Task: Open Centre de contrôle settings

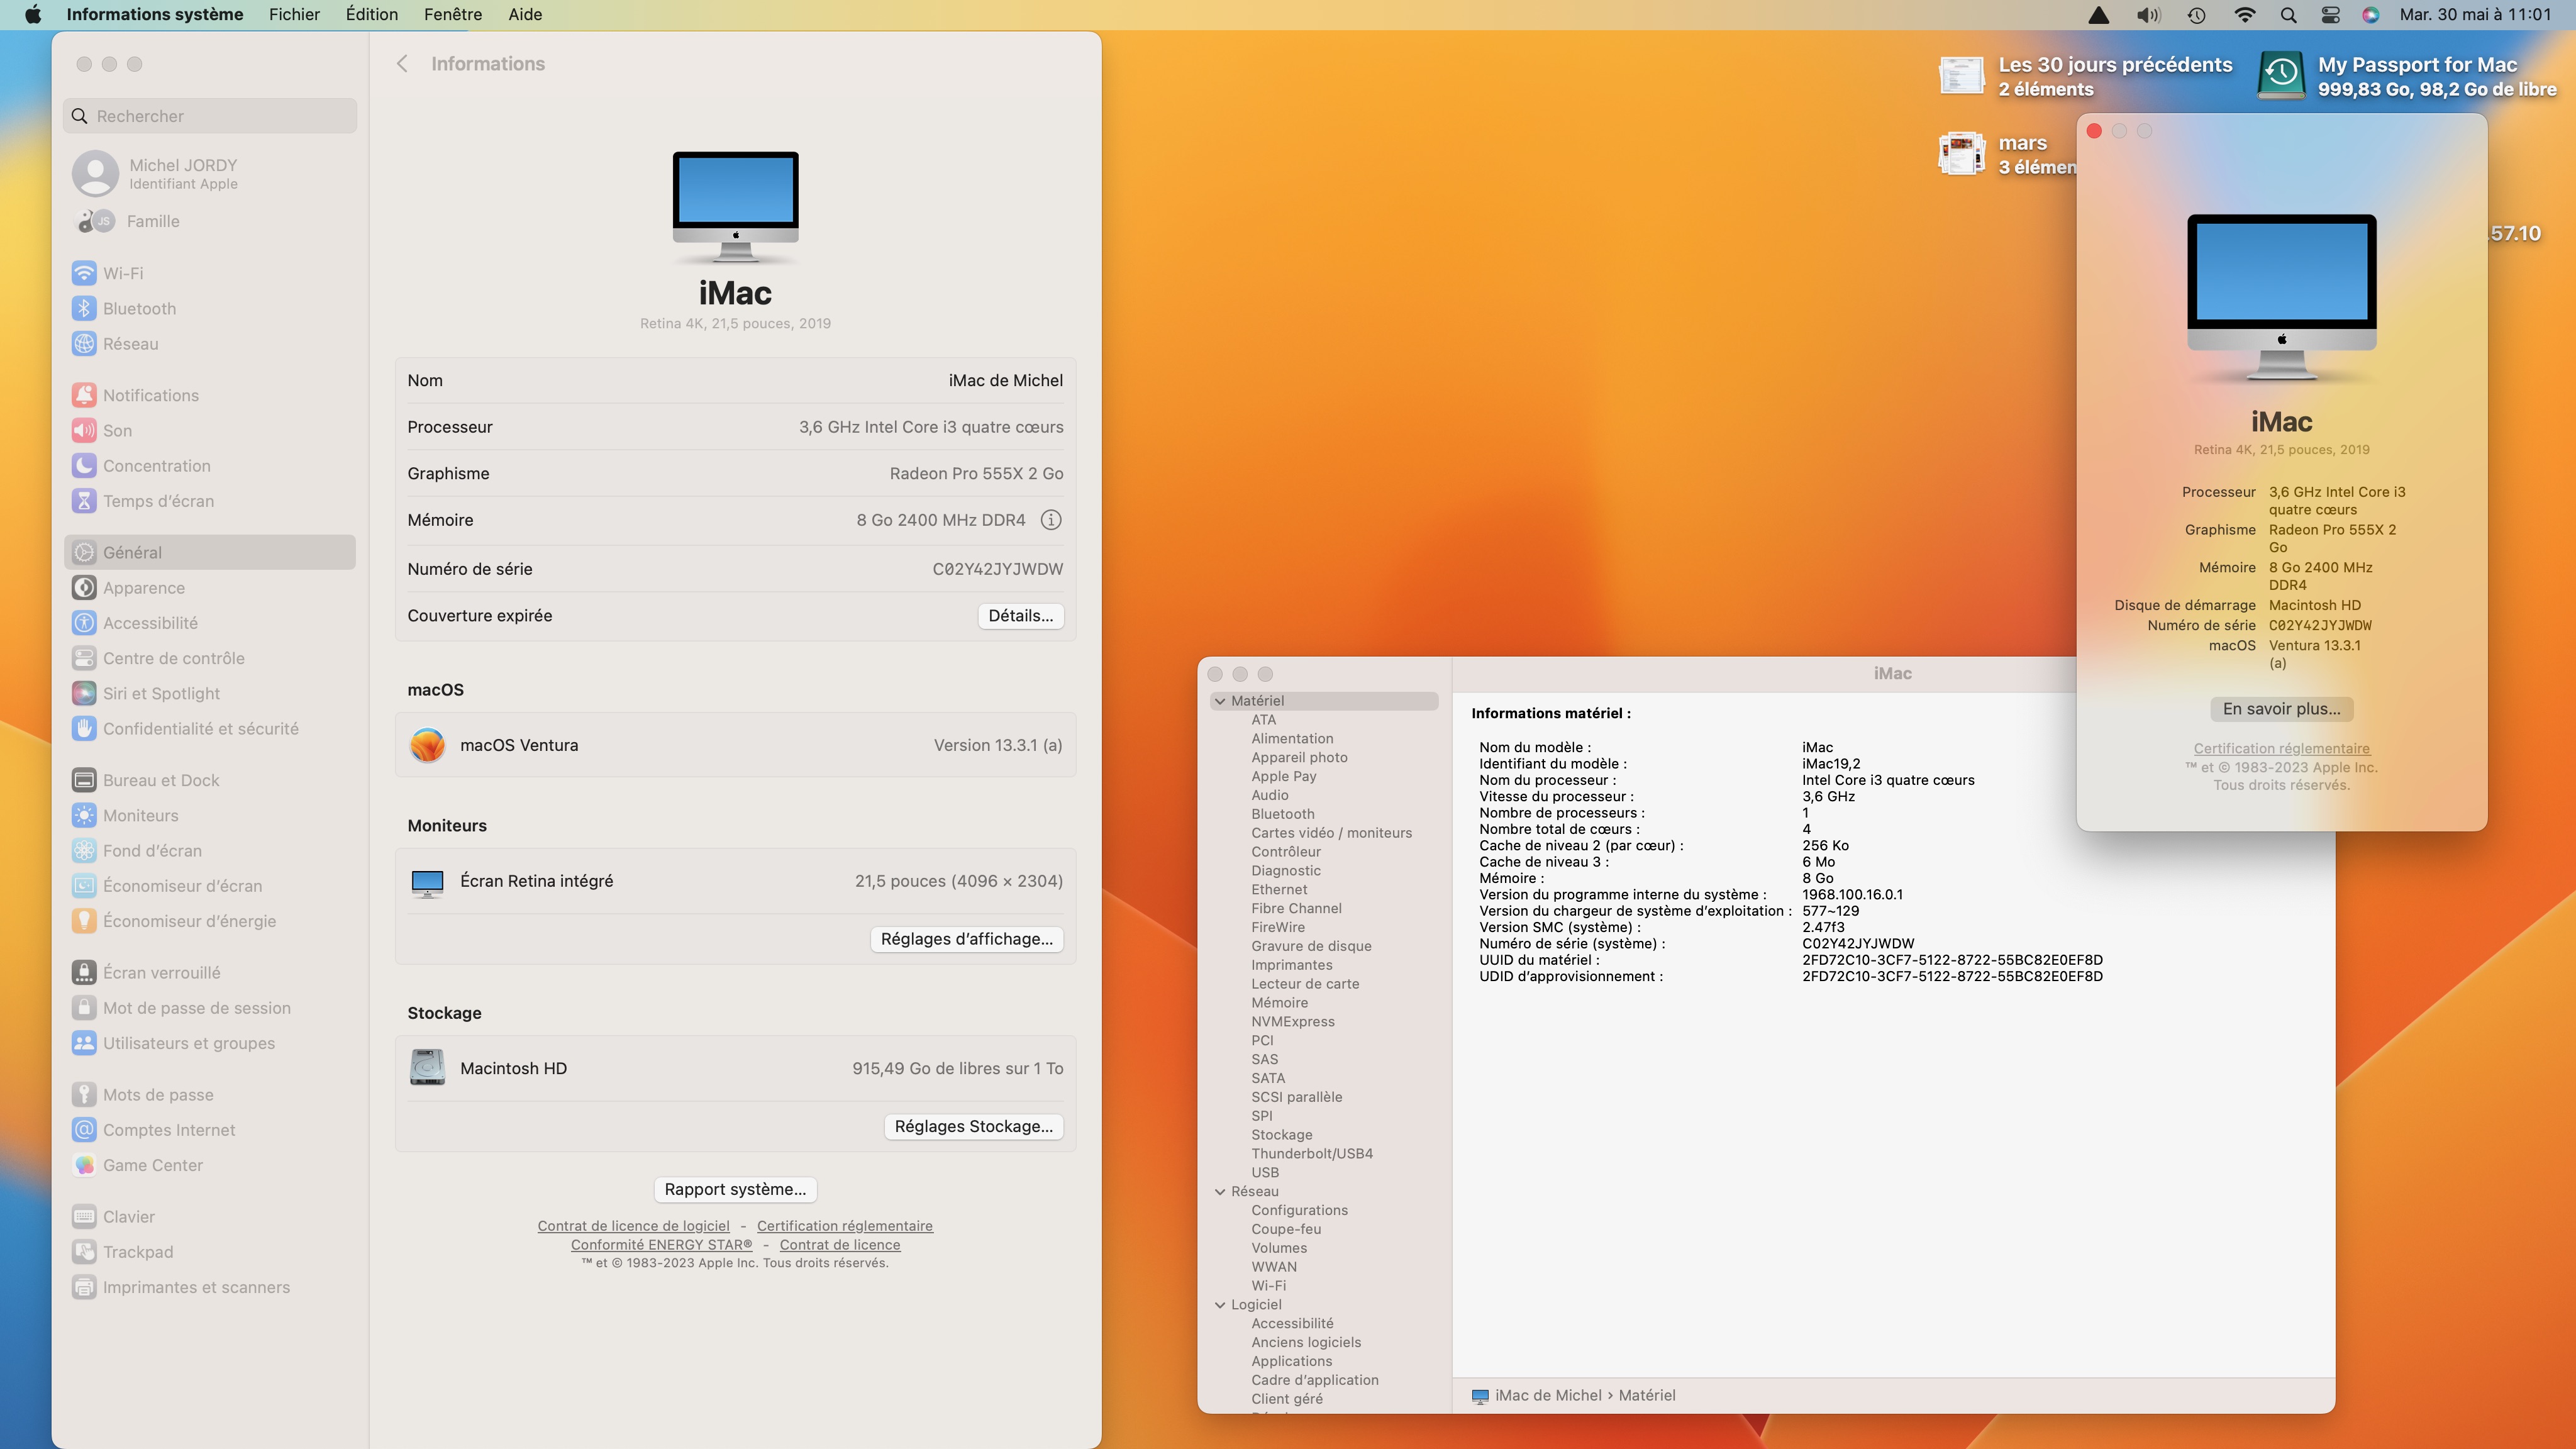Action: click(173, 658)
